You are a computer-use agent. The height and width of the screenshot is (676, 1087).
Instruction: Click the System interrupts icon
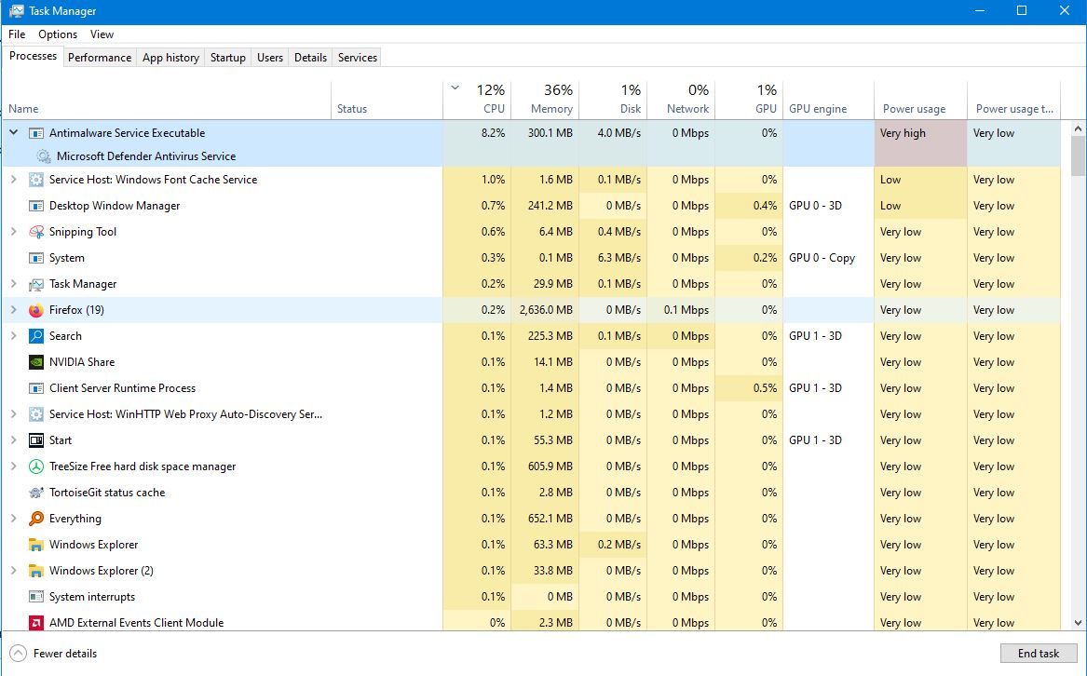[x=36, y=597]
